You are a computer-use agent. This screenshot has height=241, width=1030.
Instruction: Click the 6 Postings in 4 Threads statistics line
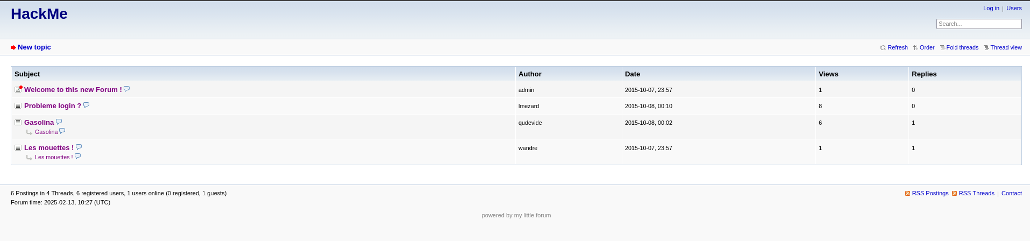(118, 193)
